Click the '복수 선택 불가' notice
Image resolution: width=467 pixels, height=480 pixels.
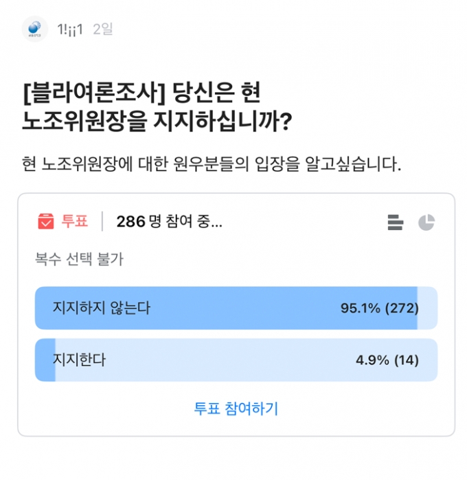79,260
